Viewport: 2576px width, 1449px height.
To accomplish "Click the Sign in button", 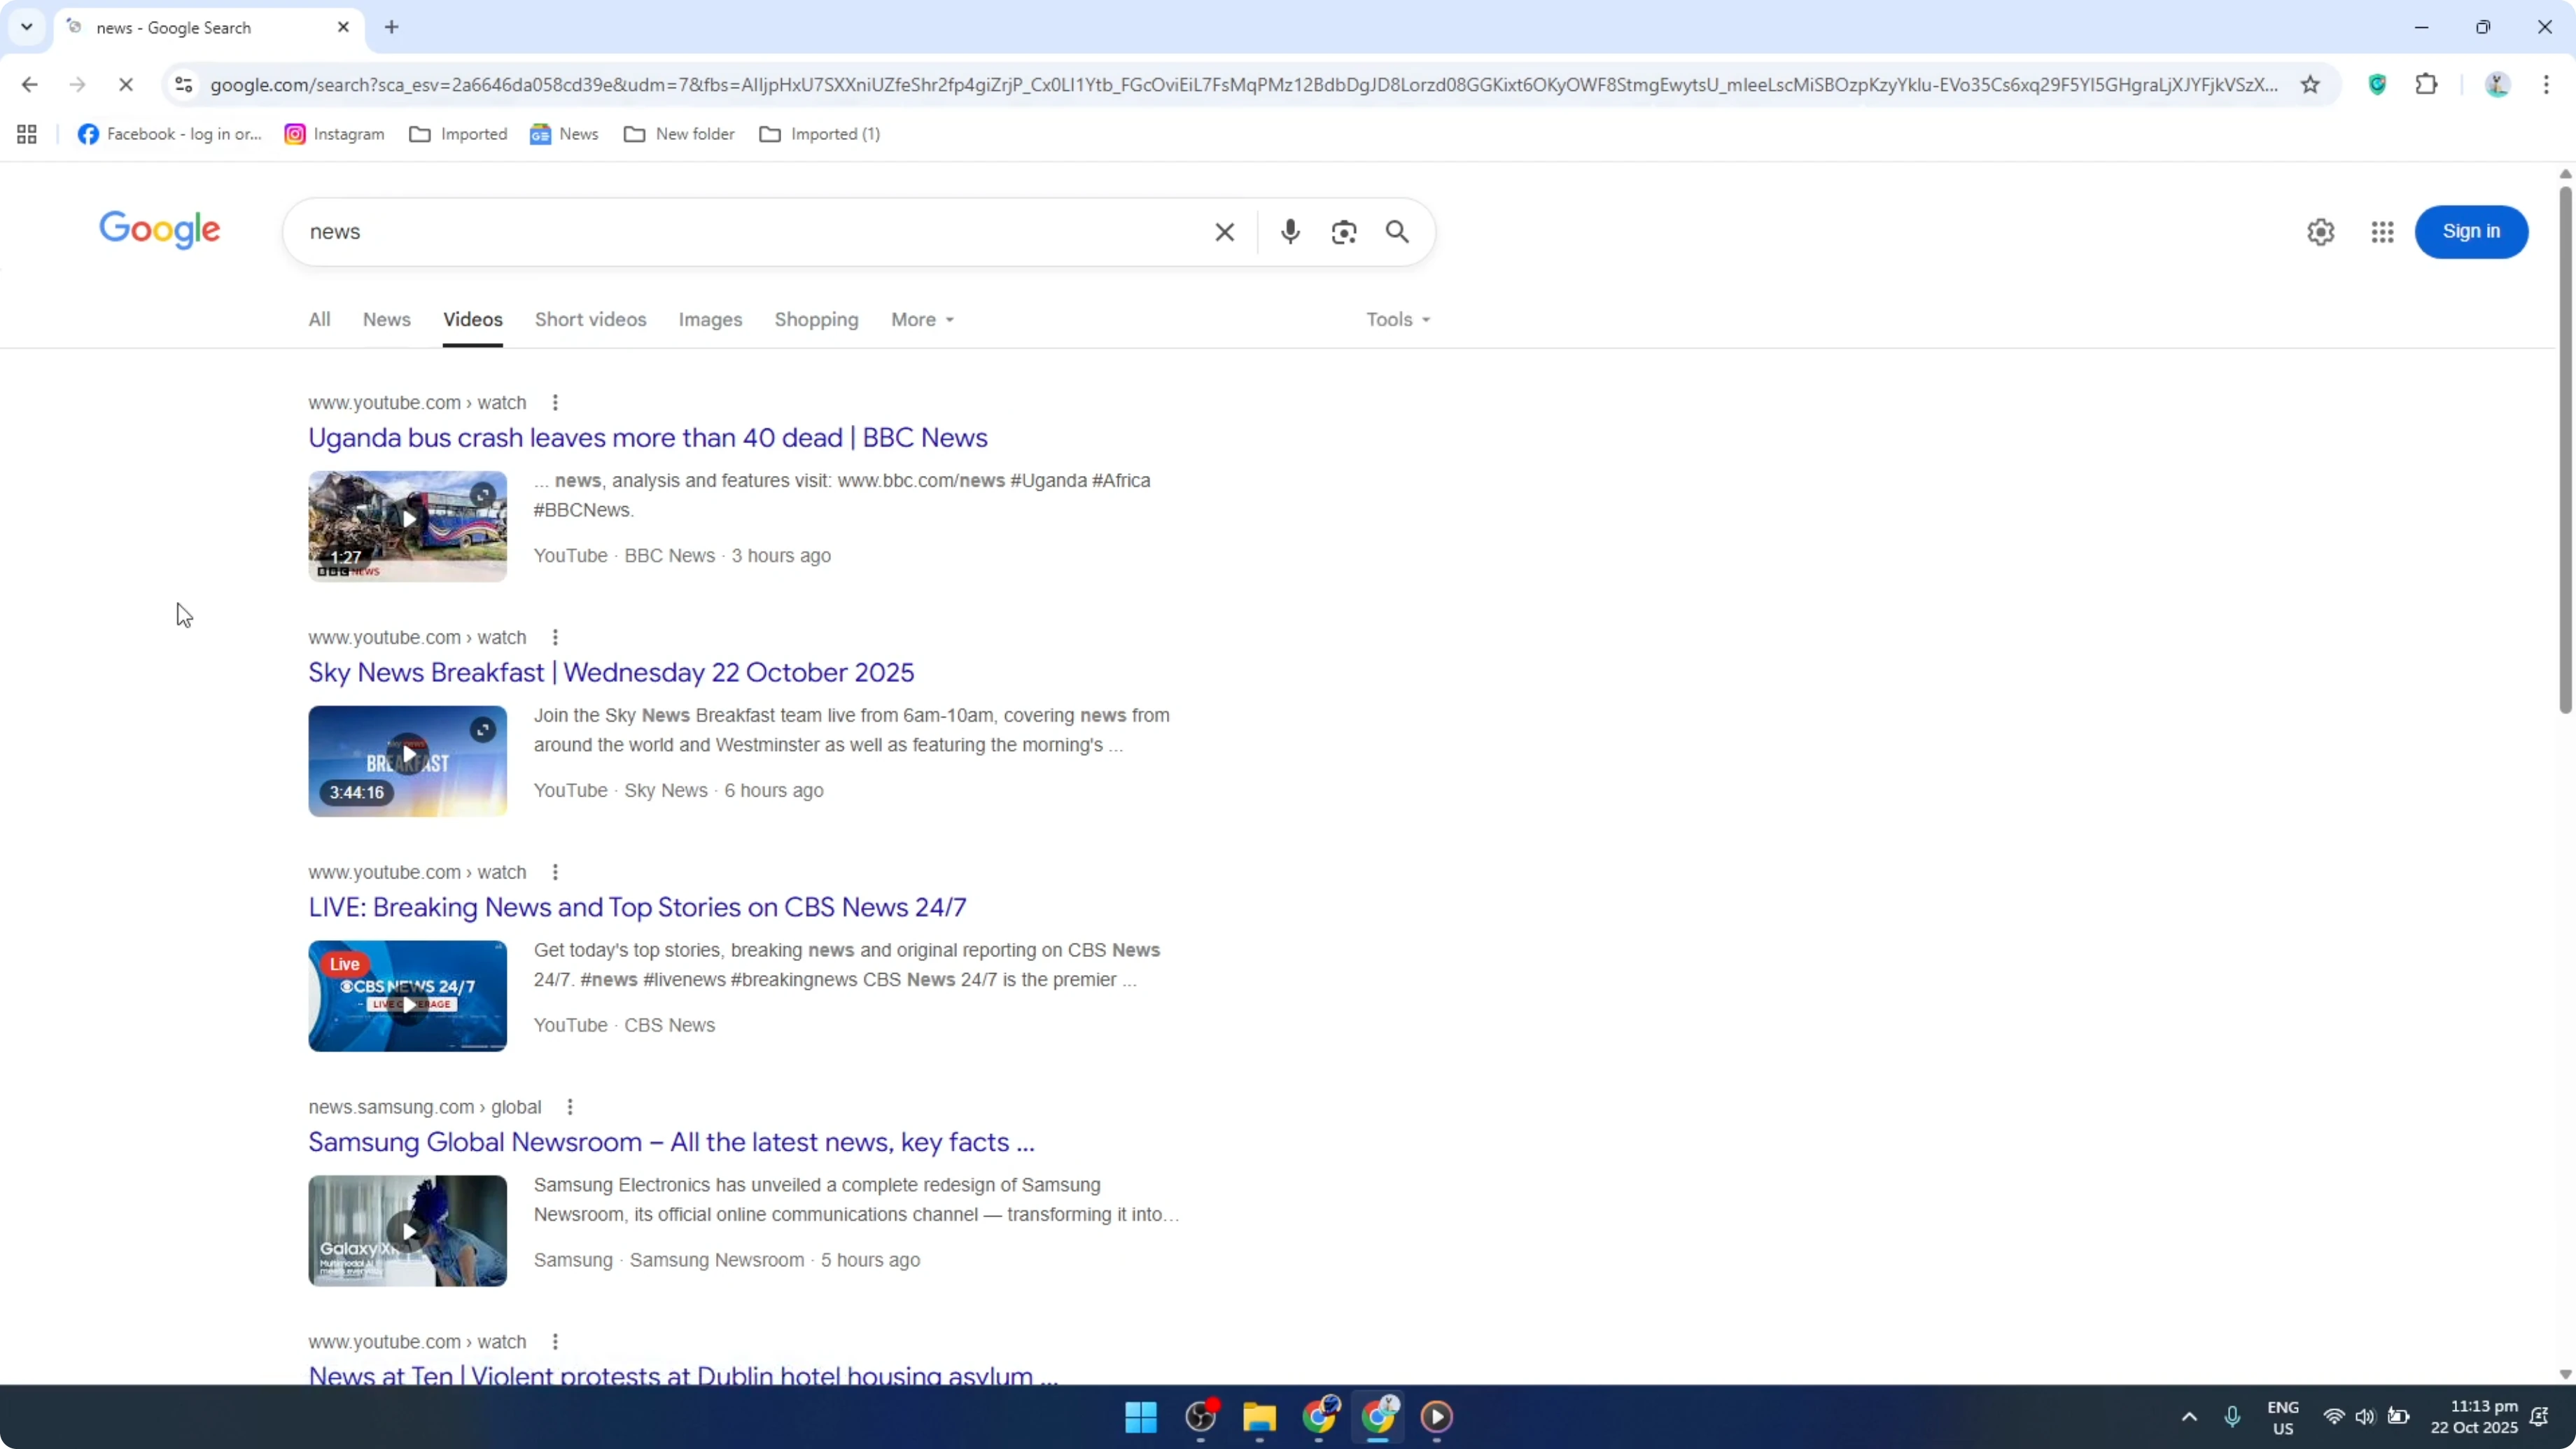I will click(2471, 232).
